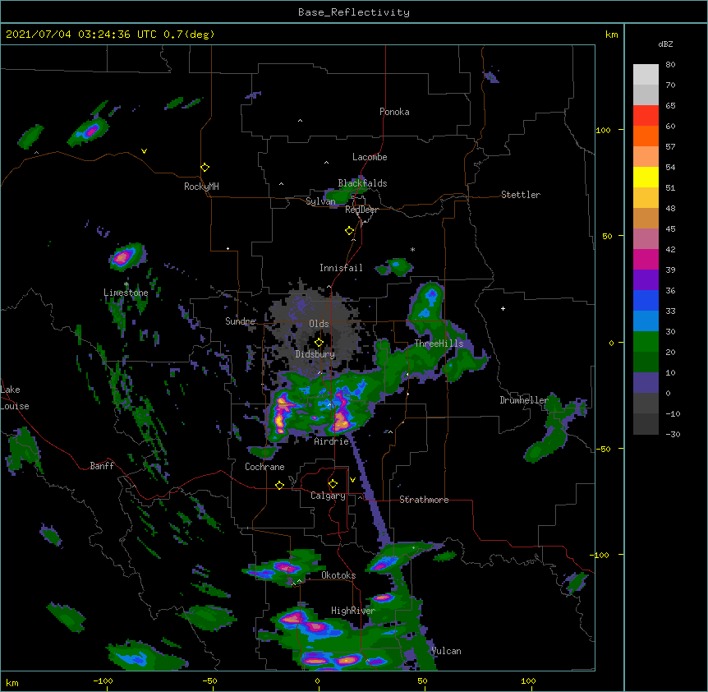708x692 pixels.
Task: Click the yellow diamond marker near RockyMH
Action: pos(205,168)
